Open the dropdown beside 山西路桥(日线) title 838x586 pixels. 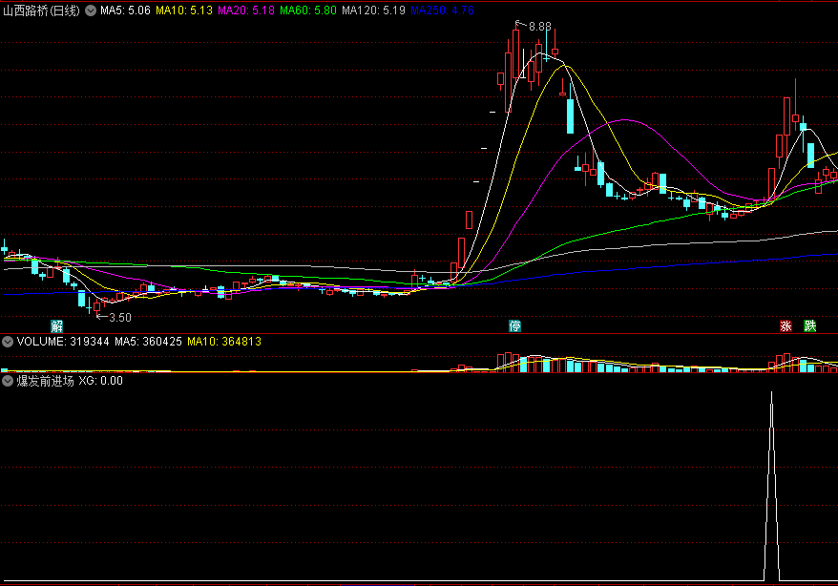pyautogui.click(x=91, y=10)
